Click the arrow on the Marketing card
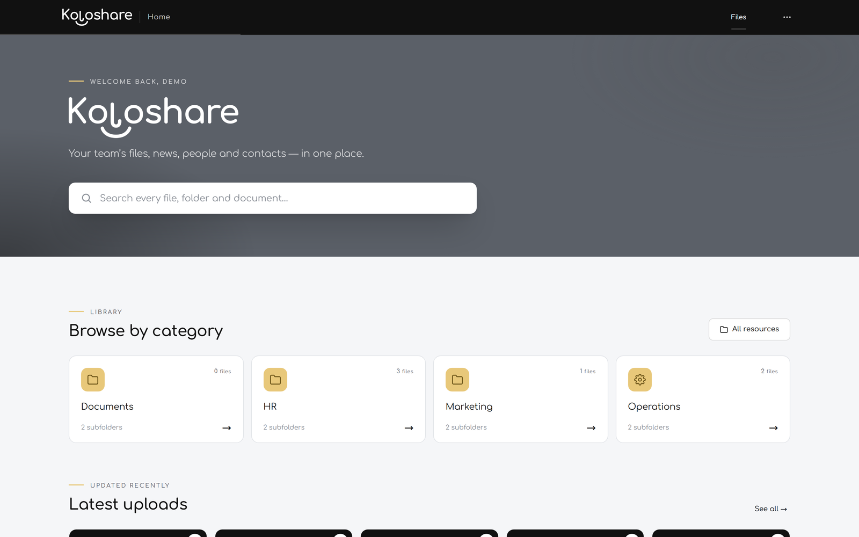 click(x=591, y=428)
